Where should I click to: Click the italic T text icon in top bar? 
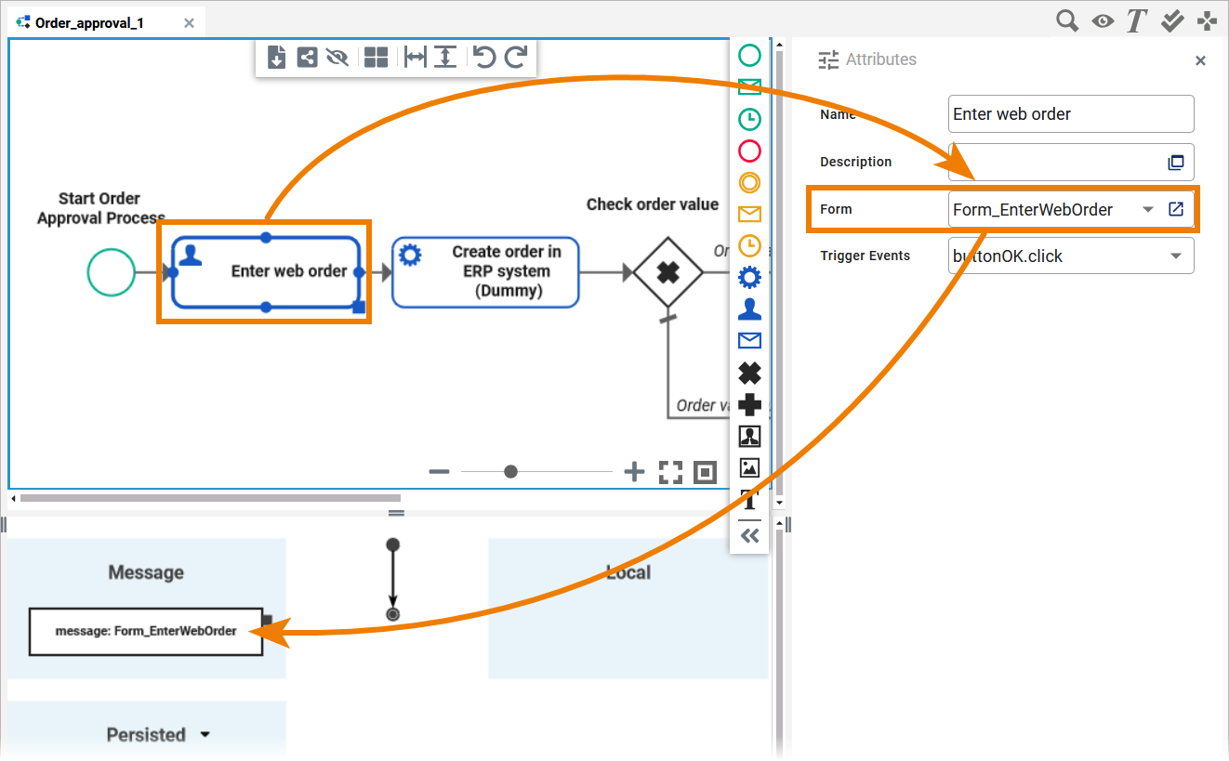tap(1136, 20)
